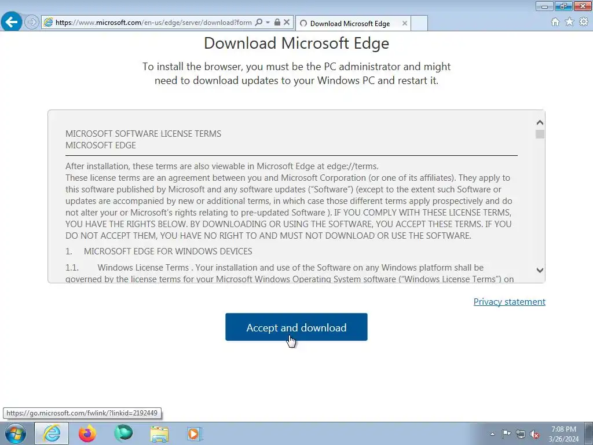Minimize the Internet Explorer window
This screenshot has width=593, height=445.
tap(544, 6)
